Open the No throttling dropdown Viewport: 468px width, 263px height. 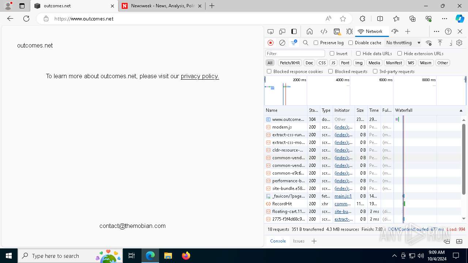(403, 43)
